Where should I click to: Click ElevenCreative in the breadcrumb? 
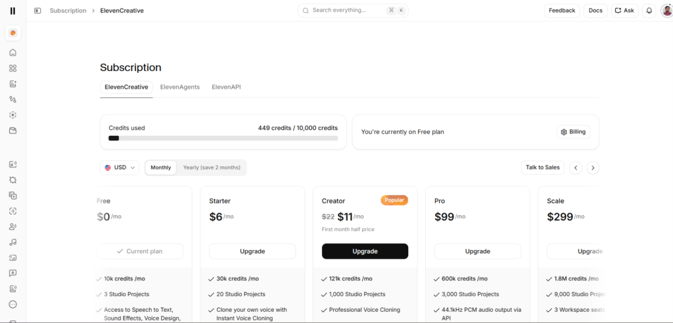click(x=122, y=11)
